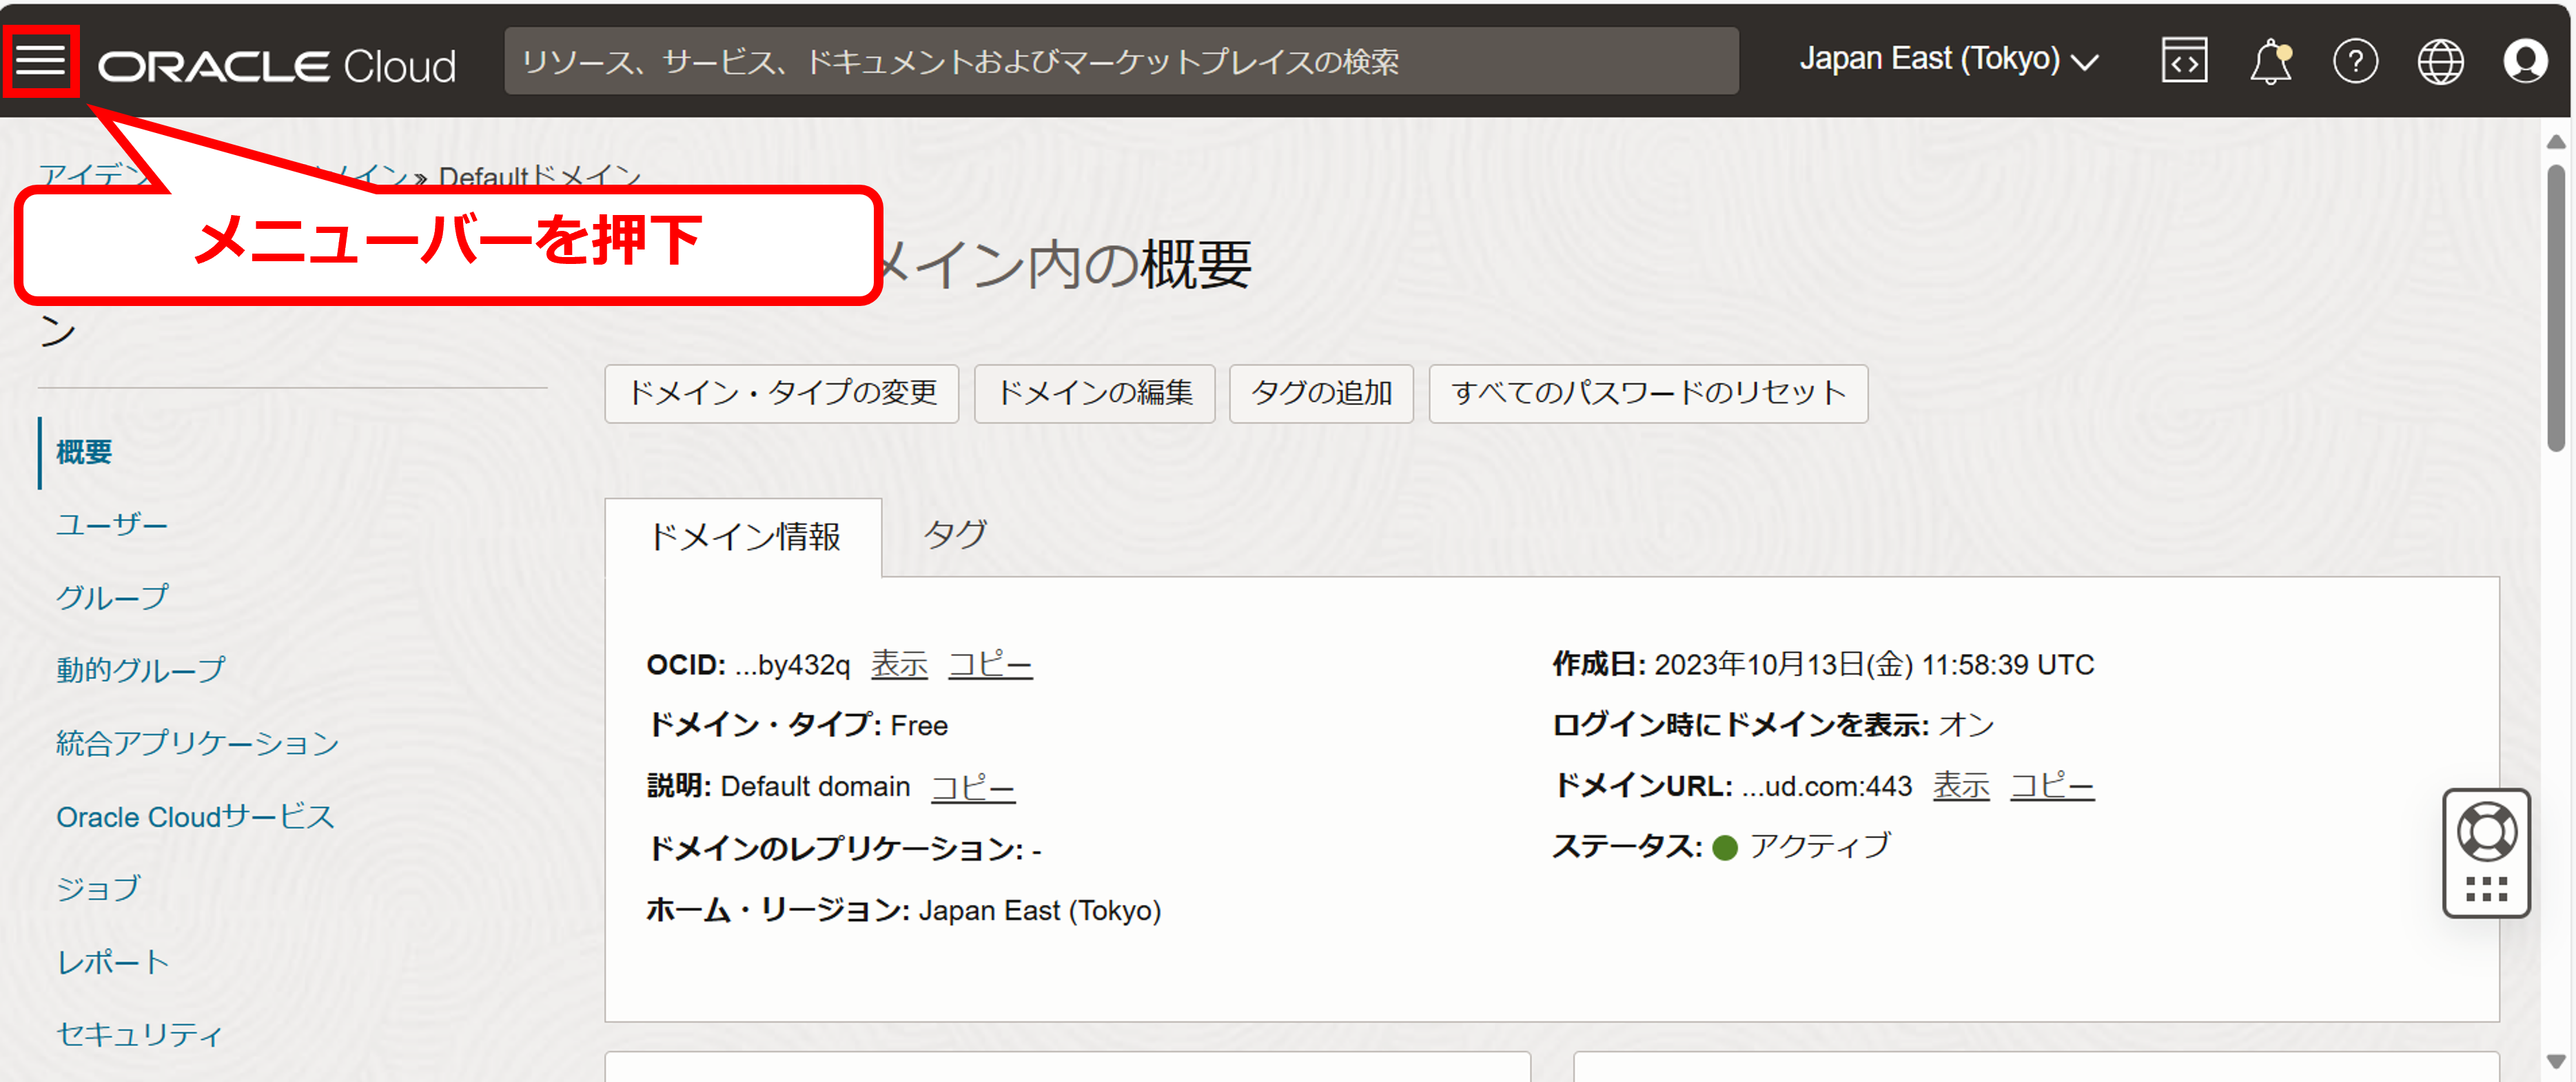Click the タグの追加 button
The image size is (2576, 1082).
[x=1320, y=393]
